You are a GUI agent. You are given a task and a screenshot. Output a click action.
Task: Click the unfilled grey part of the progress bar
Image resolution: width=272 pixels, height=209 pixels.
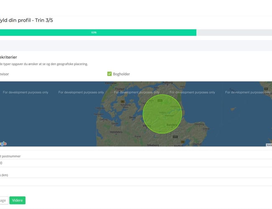tap(234, 33)
